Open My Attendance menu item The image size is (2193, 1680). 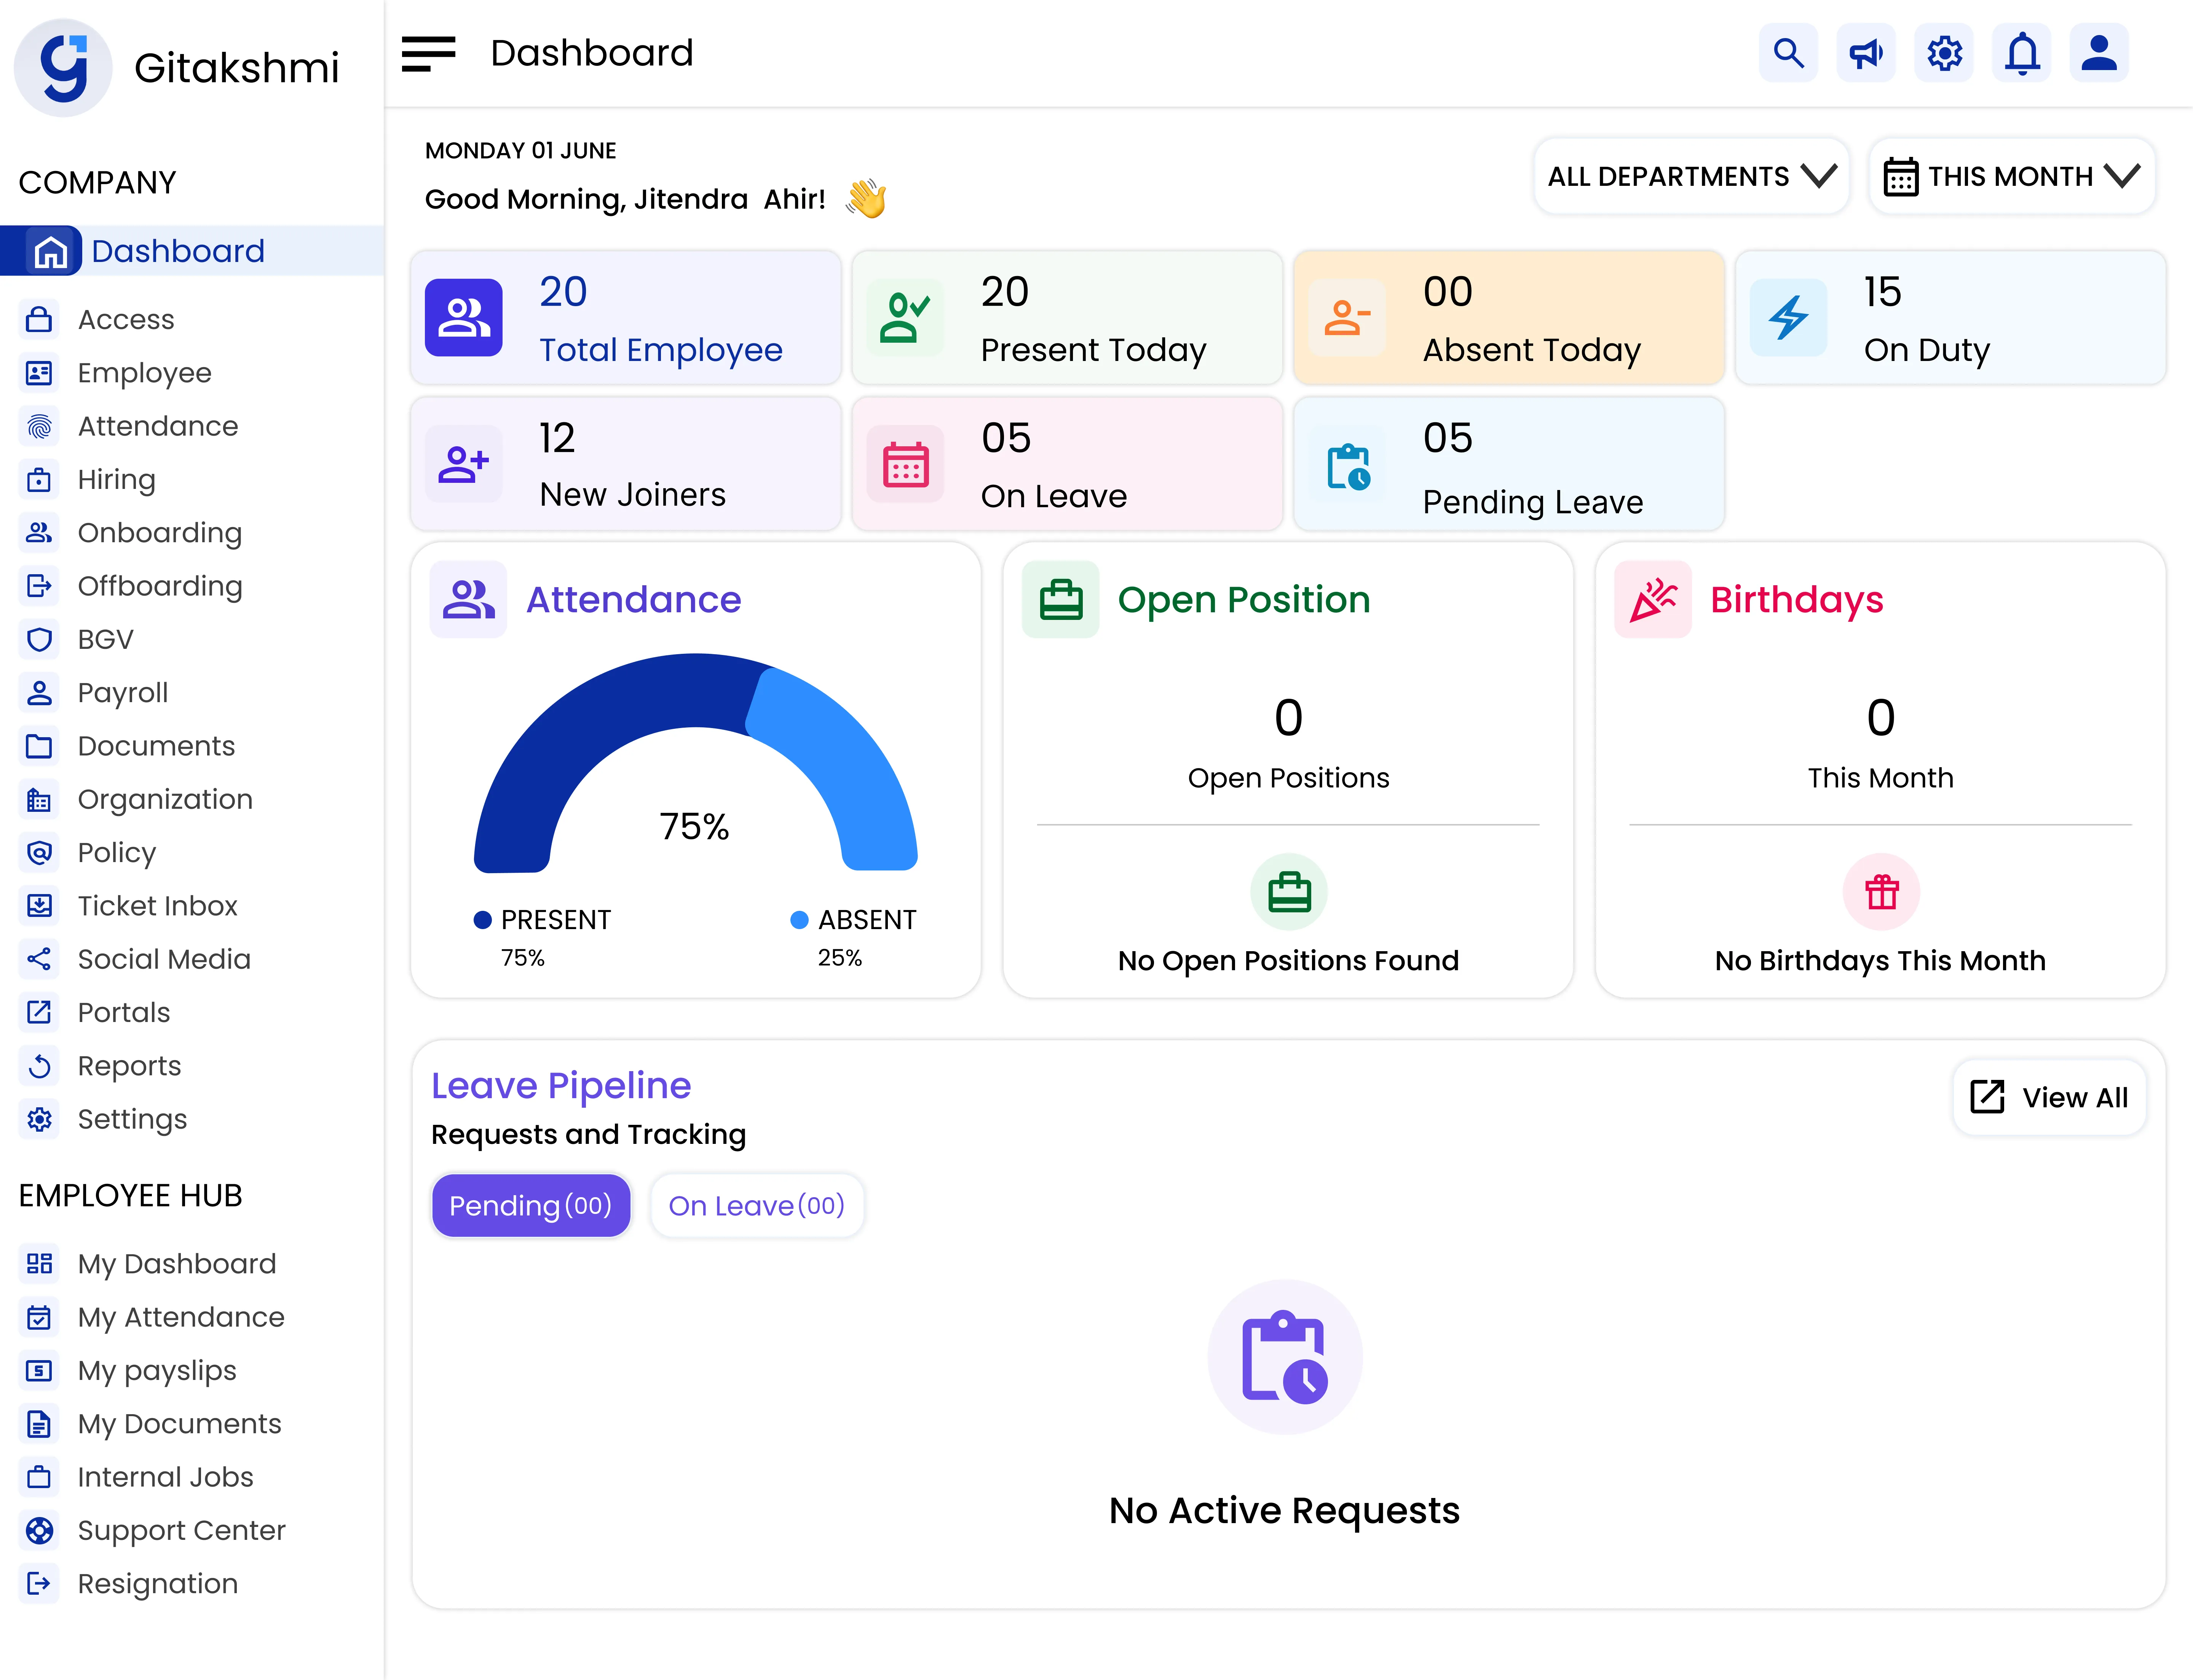(181, 1317)
